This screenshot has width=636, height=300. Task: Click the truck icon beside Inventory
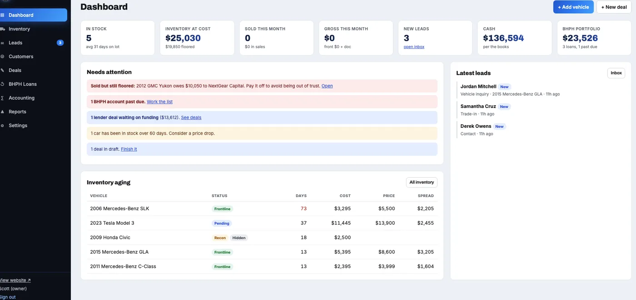point(2,29)
